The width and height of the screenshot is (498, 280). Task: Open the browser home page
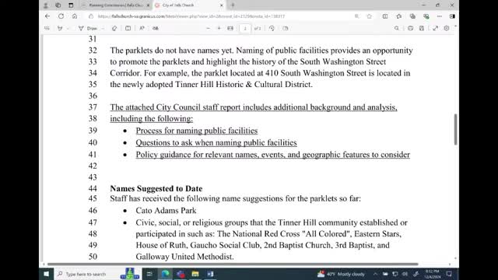[x=75, y=16]
